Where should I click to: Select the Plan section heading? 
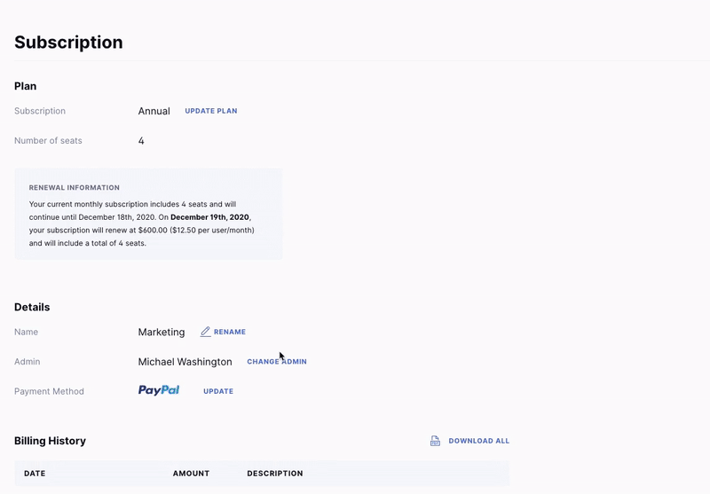(26, 86)
